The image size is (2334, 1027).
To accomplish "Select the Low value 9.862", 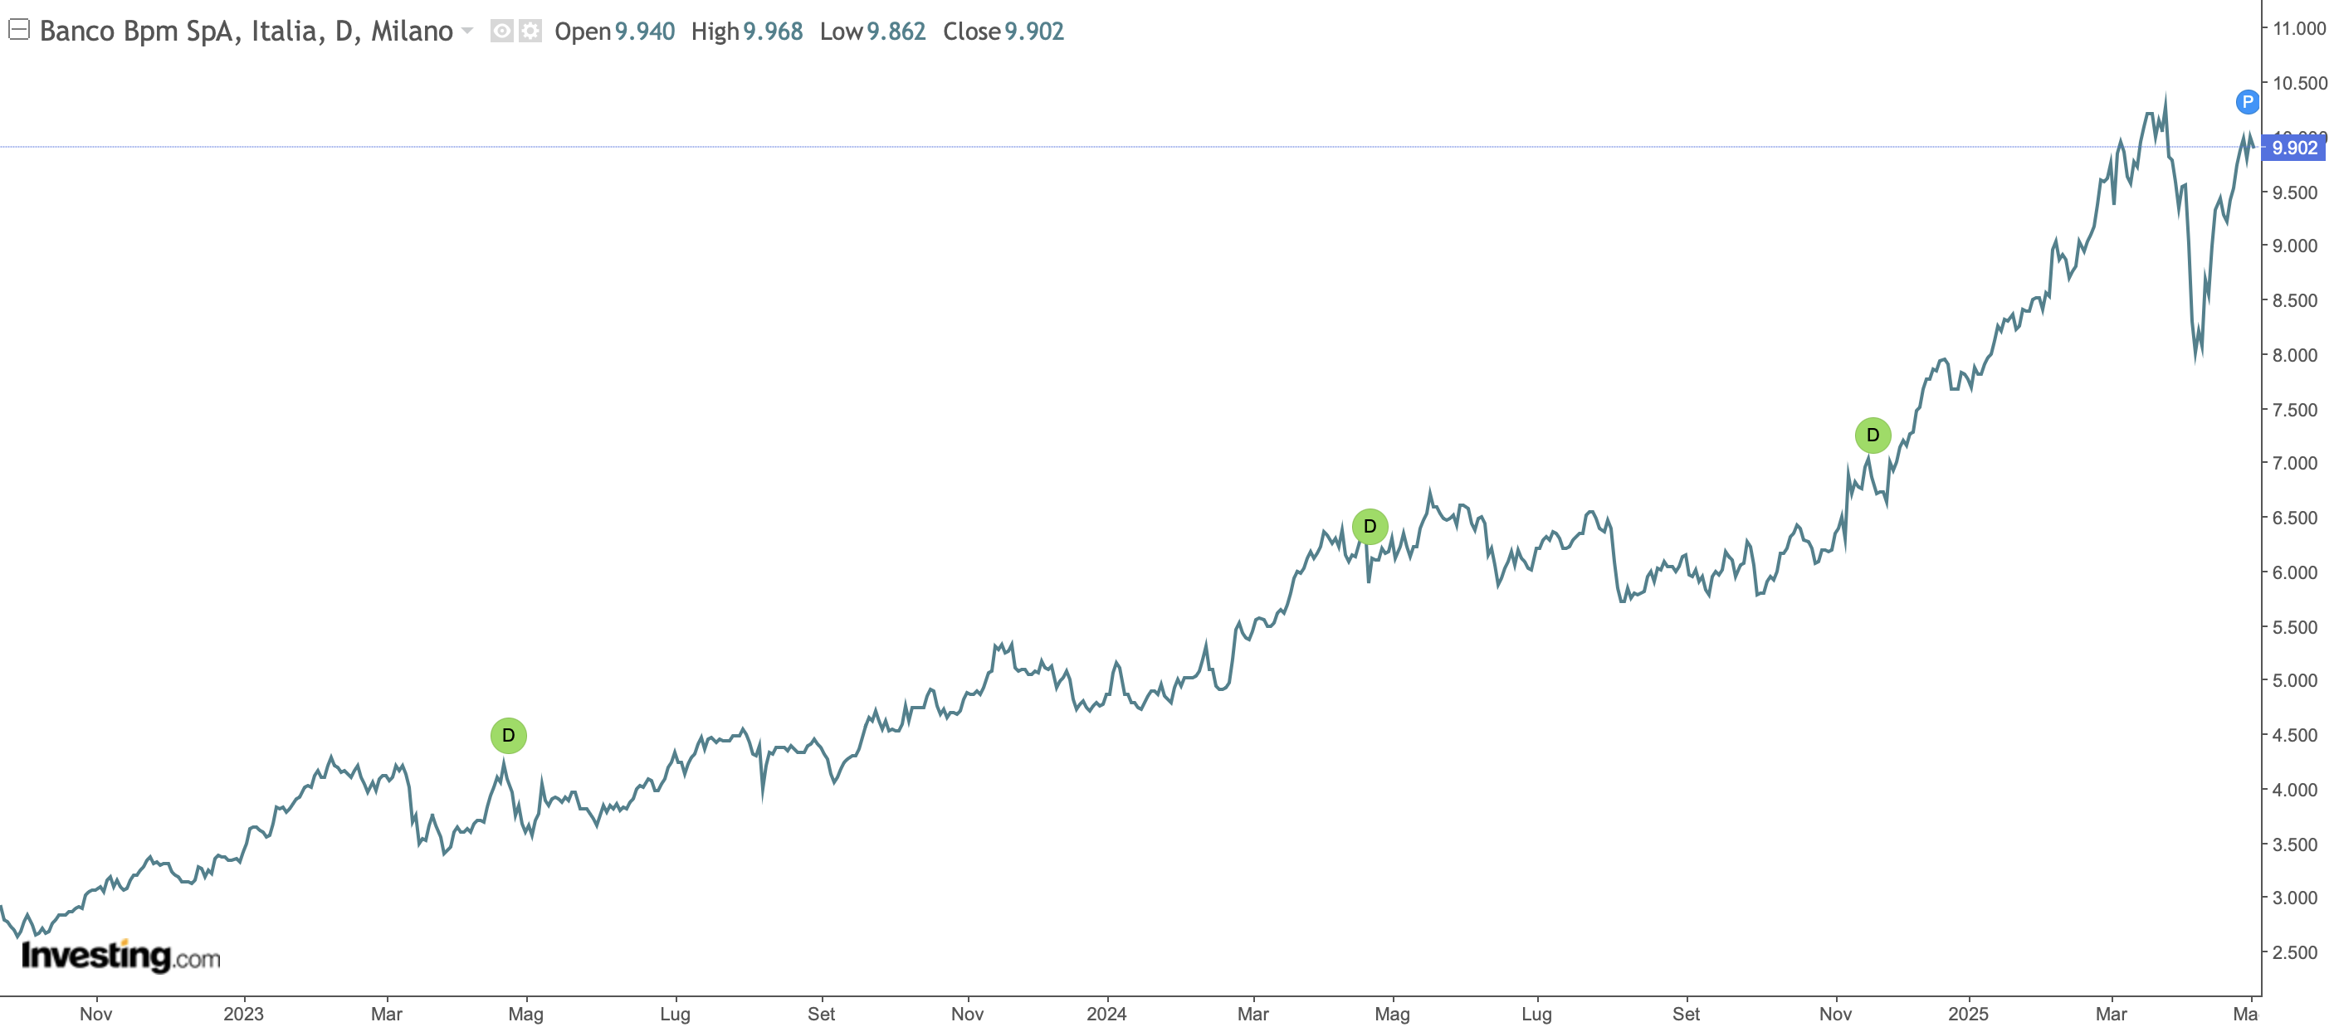I will (896, 32).
